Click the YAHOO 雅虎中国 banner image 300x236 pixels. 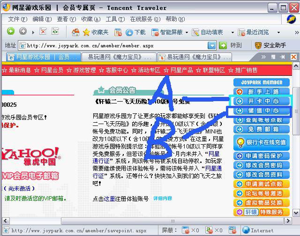click(x=31, y=156)
